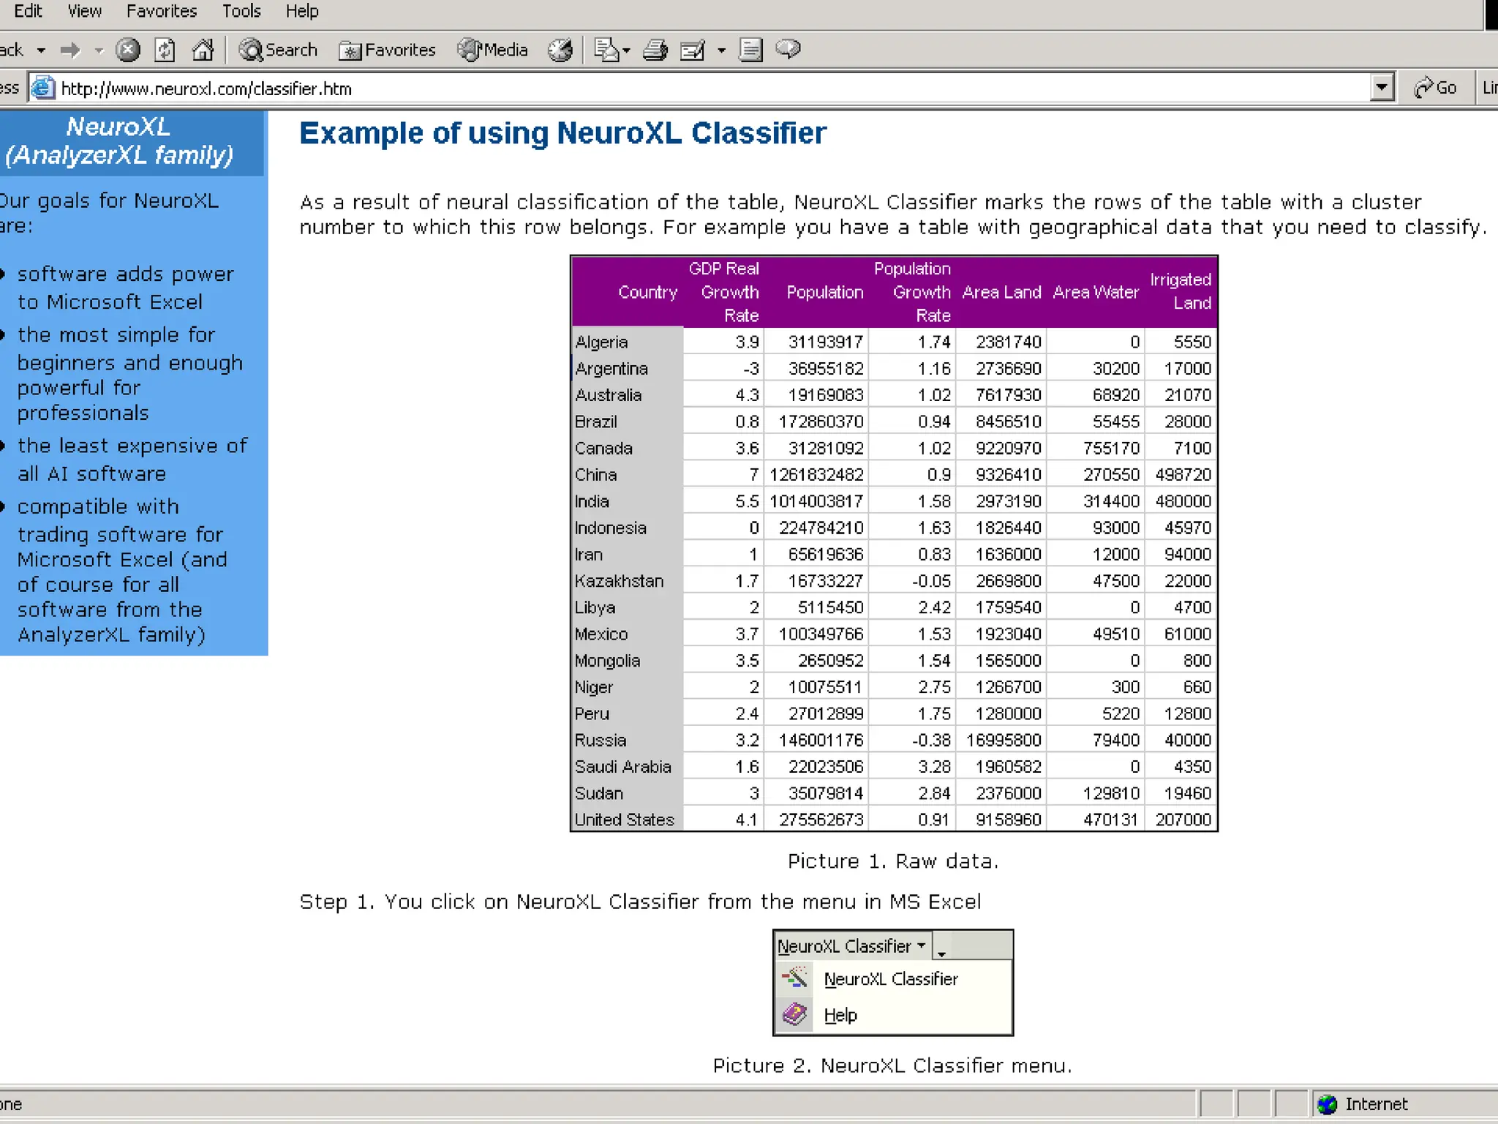
Task: Click the Forward arrow icon
Action: click(70, 50)
